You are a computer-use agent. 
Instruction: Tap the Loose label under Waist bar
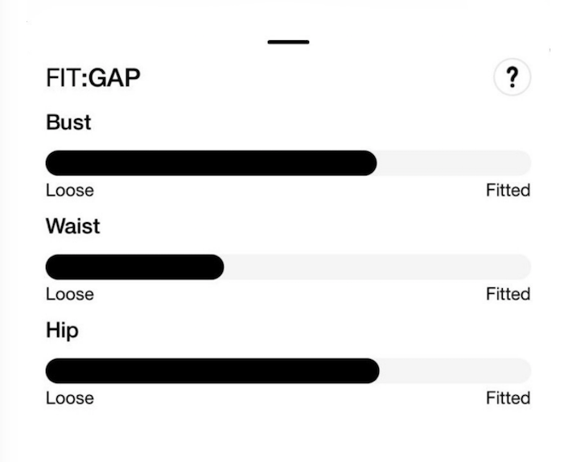point(69,295)
